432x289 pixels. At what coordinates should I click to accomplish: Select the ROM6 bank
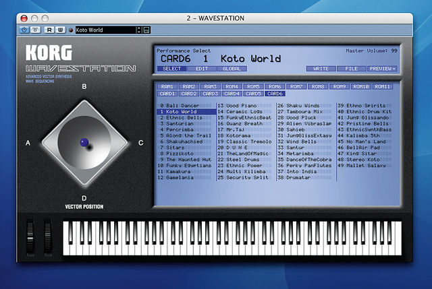[275, 87]
